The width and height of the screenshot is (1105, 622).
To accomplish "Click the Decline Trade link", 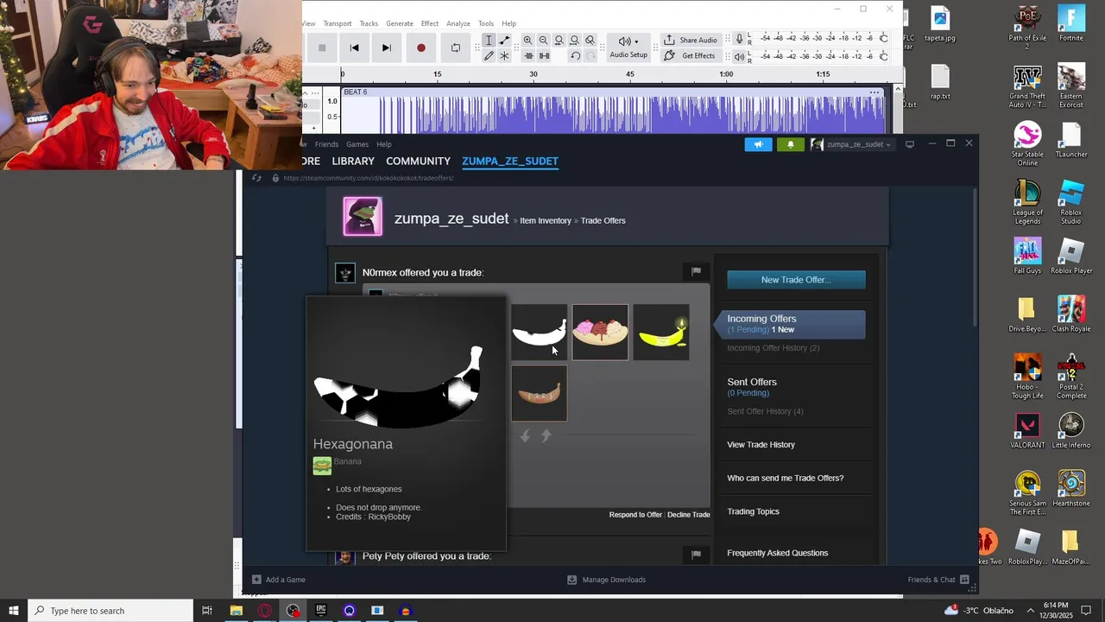I will pos(688,515).
